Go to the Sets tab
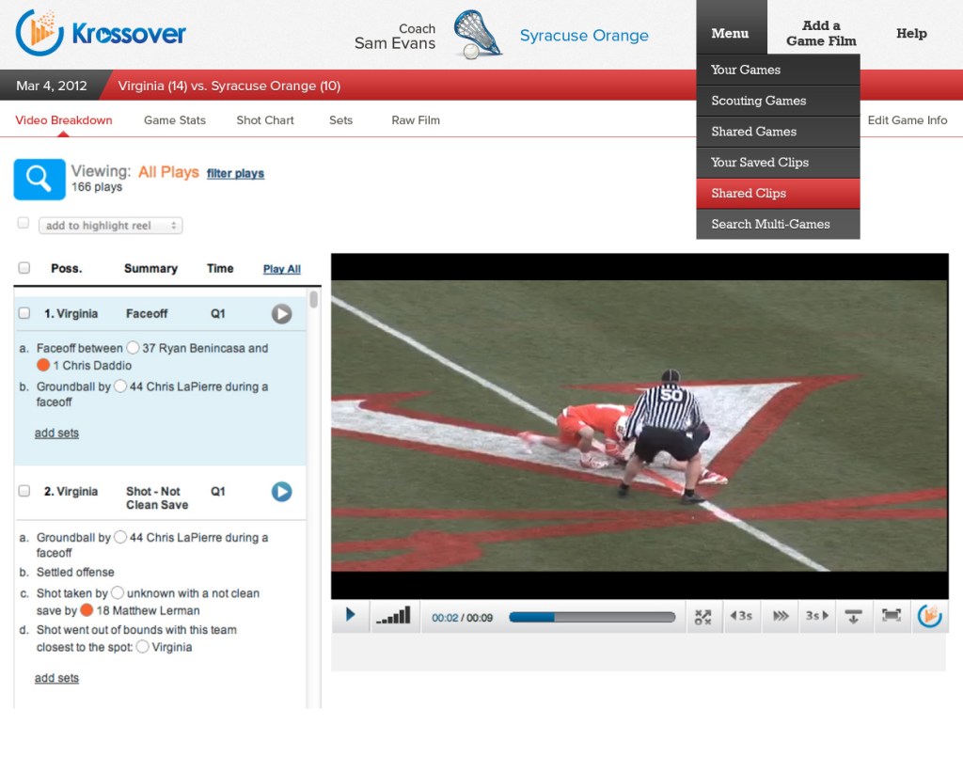 (x=340, y=120)
